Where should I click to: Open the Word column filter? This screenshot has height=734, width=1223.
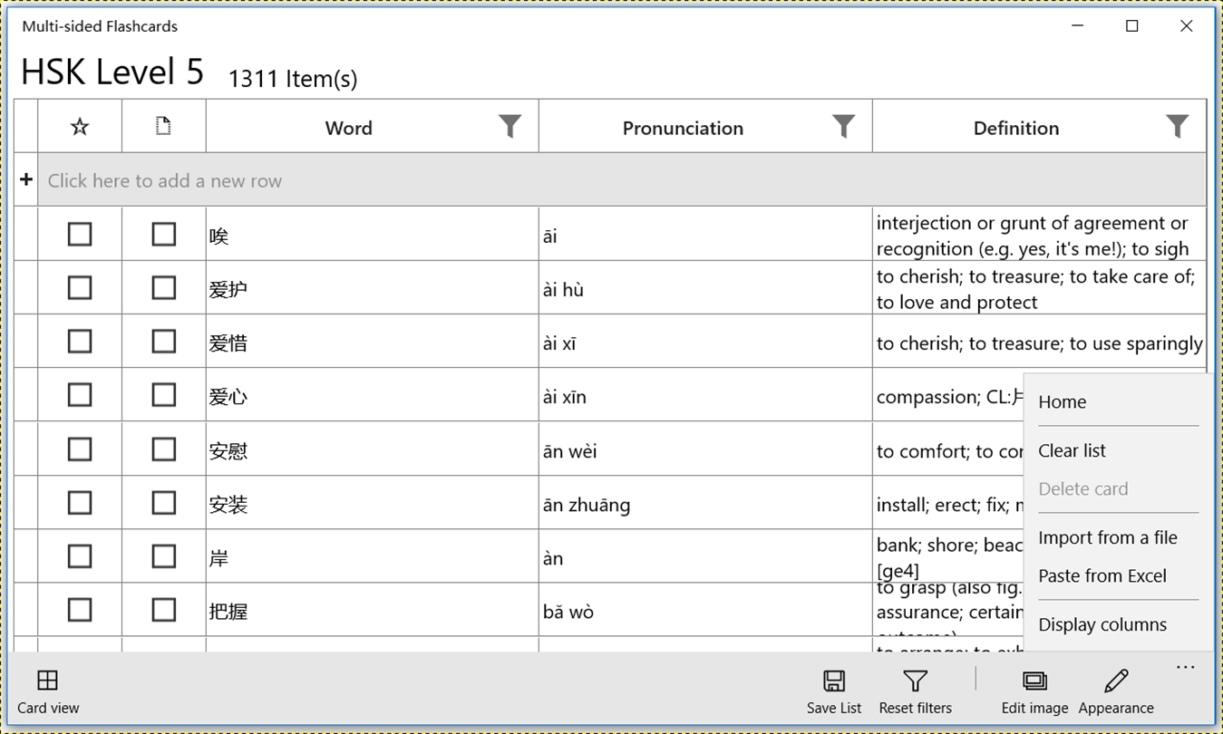510,127
